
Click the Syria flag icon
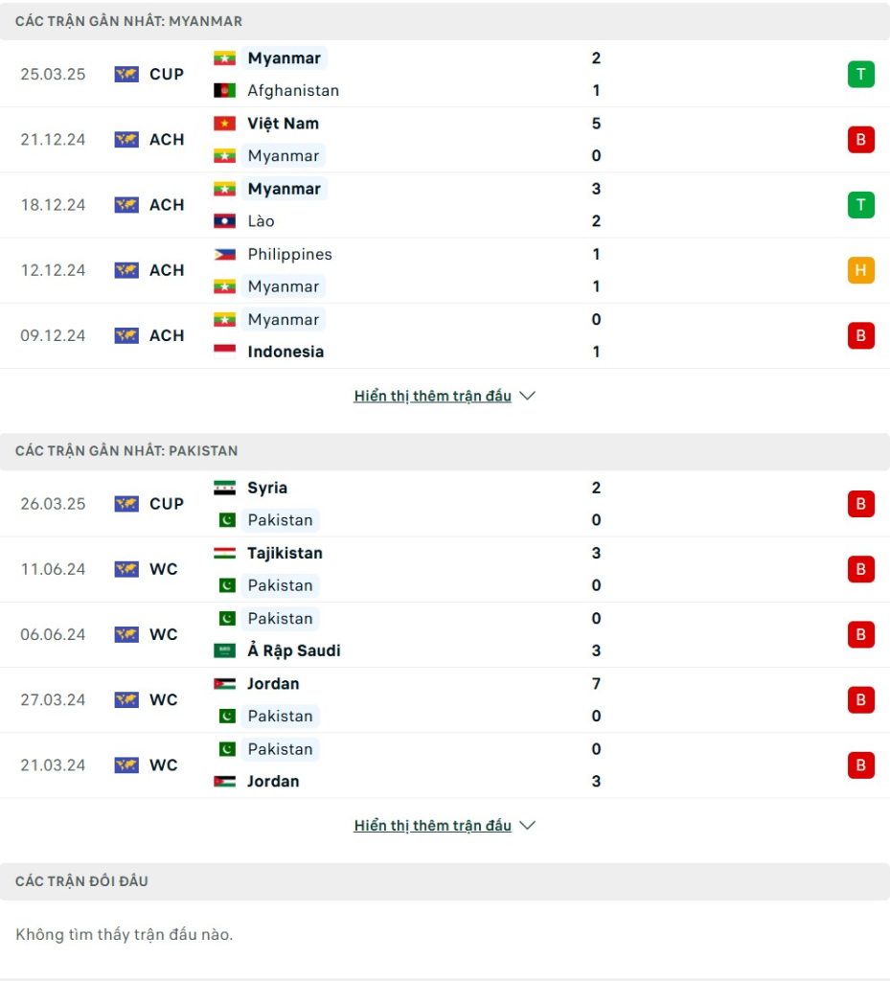click(224, 488)
